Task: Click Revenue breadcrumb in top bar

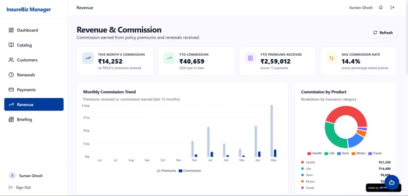Action: (x=85, y=8)
